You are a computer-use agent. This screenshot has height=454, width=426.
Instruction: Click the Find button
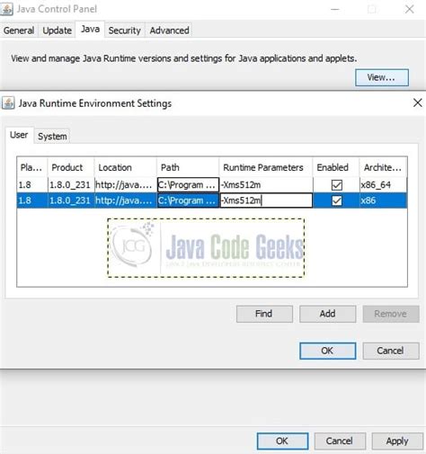pos(264,314)
